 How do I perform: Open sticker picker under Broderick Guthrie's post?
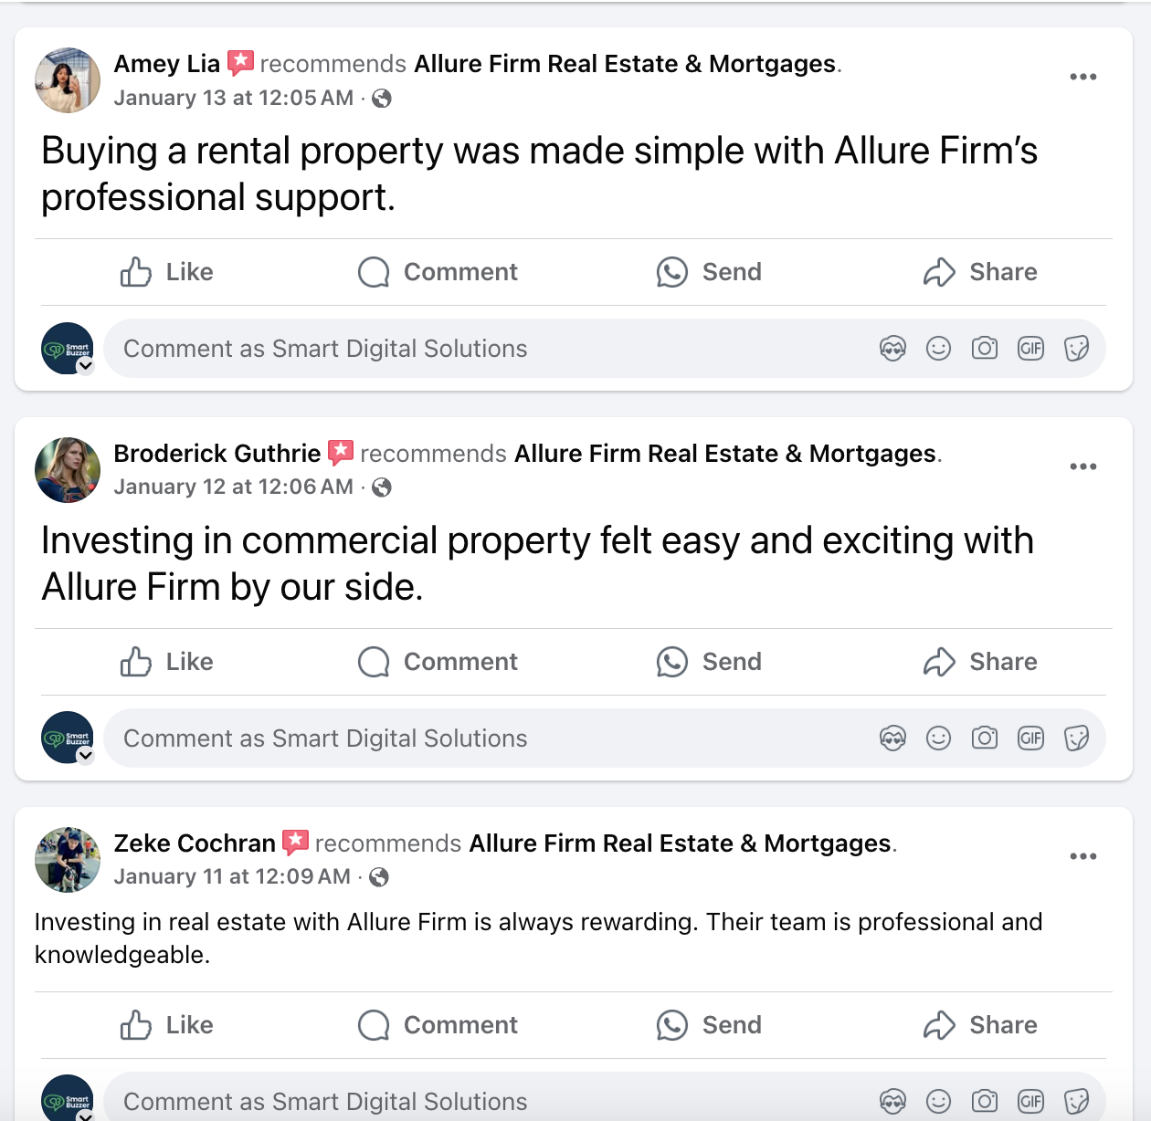point(1076,738)
